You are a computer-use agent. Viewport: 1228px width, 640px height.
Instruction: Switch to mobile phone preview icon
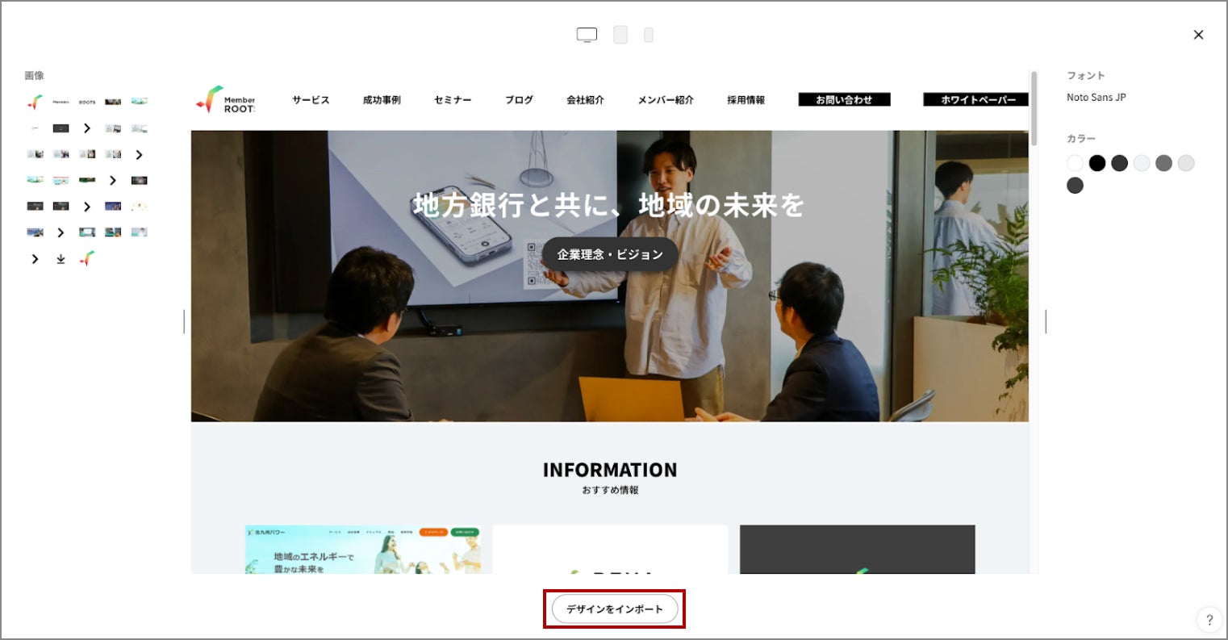[x=648, y=35]
